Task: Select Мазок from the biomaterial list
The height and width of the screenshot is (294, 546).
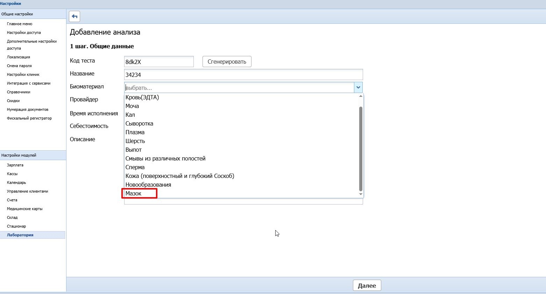Action: pos(134,193)
